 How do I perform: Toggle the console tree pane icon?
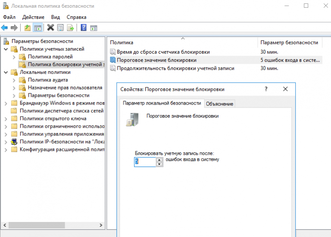[37, 28]
